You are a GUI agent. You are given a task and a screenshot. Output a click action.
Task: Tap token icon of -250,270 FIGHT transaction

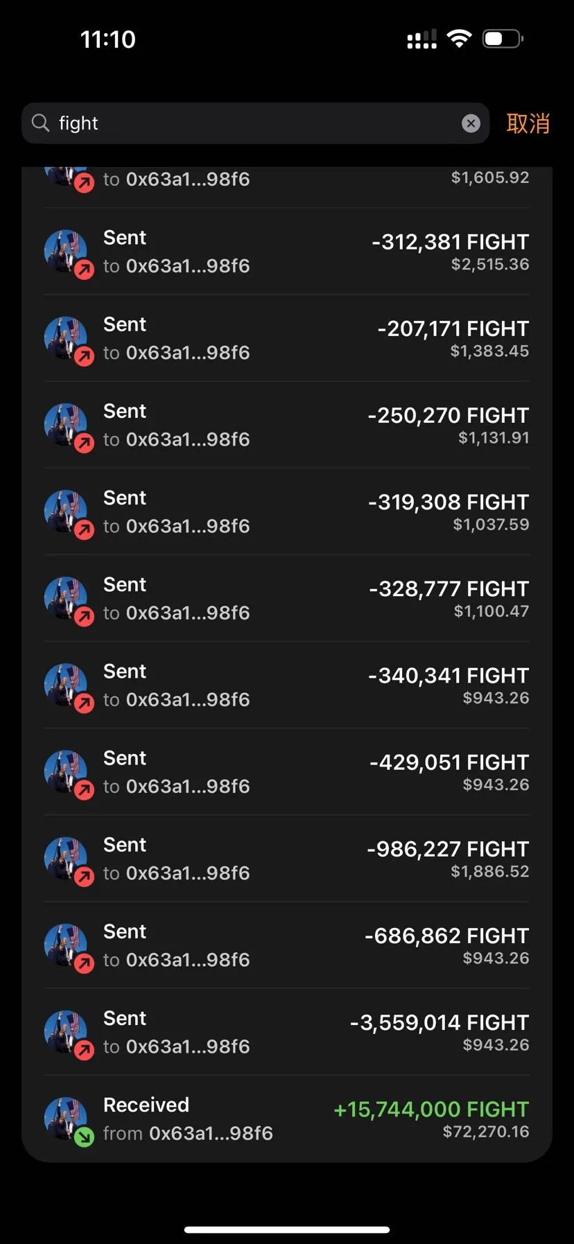[x=67, y=426]
